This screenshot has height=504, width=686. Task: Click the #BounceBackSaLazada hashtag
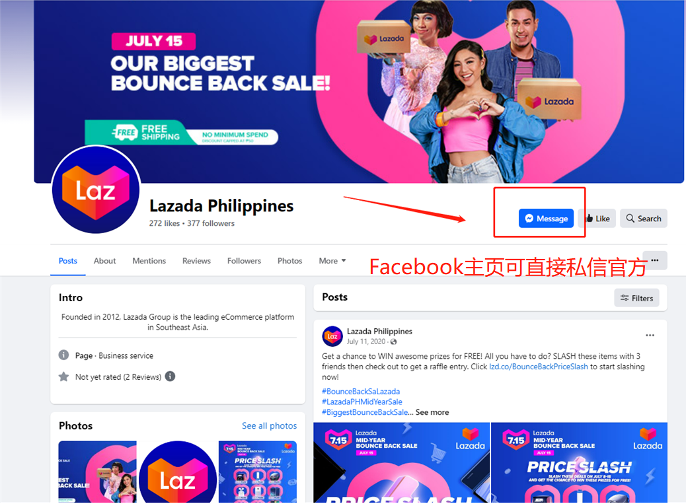tap(361, 391)
